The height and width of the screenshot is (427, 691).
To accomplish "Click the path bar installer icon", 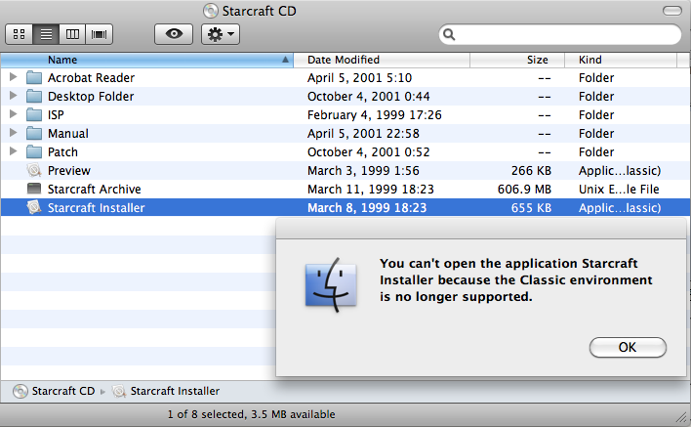I will point(118,391).
